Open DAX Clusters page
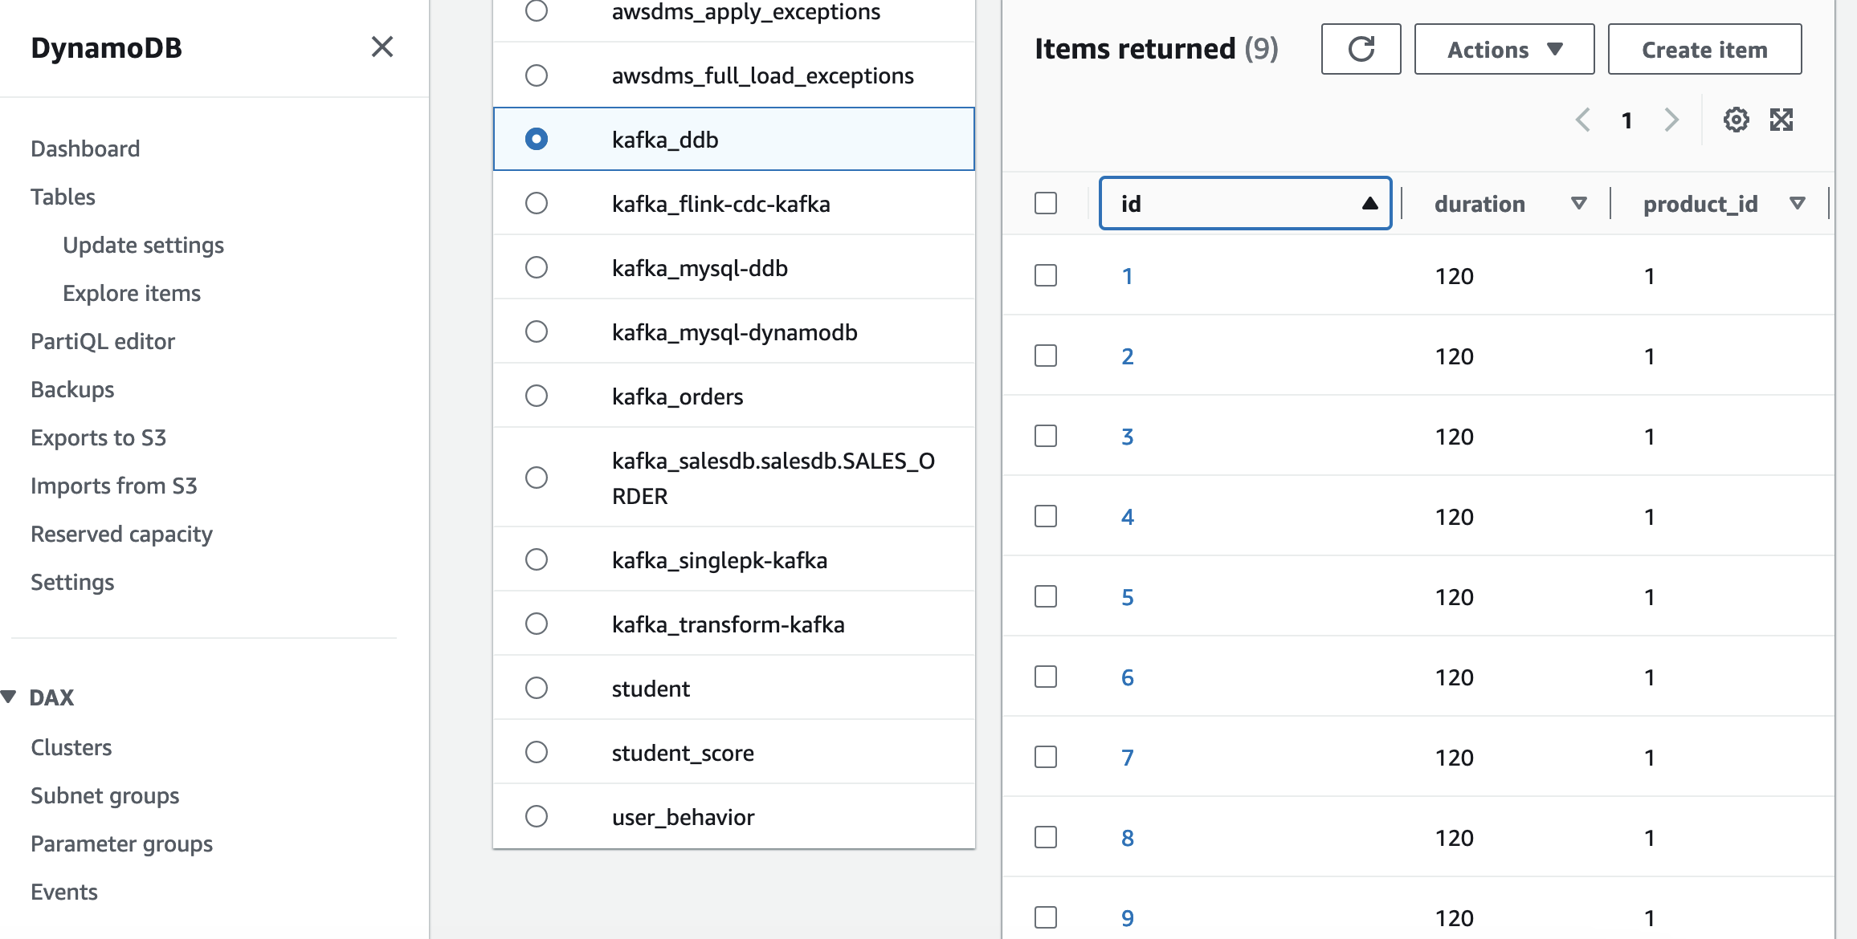 [x=71, y=747]
